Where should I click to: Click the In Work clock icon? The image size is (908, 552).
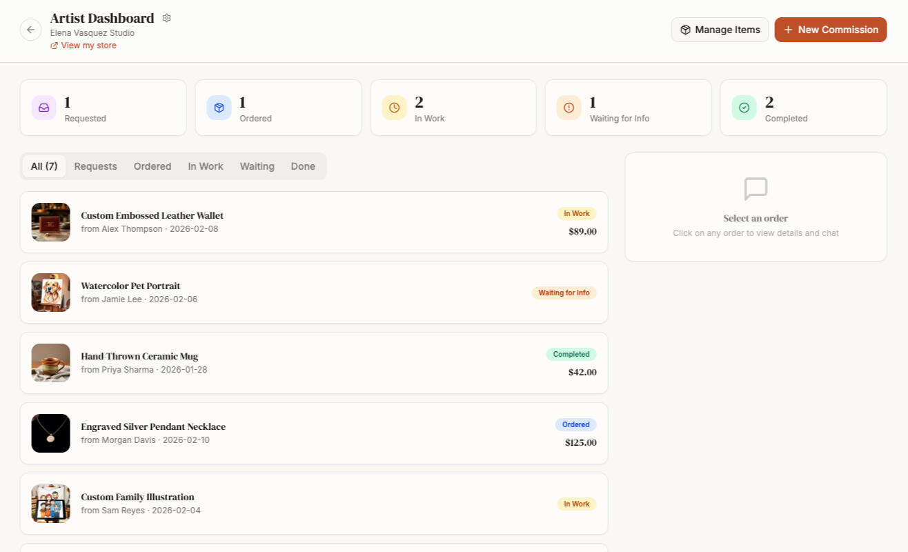point(394,108)
